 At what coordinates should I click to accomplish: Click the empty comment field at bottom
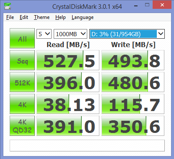[87, 146]
